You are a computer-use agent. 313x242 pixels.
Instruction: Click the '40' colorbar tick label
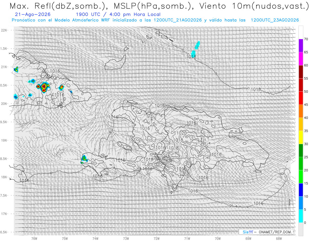[x=306, y=118]
